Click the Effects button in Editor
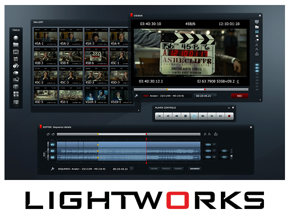 point(166,168)
